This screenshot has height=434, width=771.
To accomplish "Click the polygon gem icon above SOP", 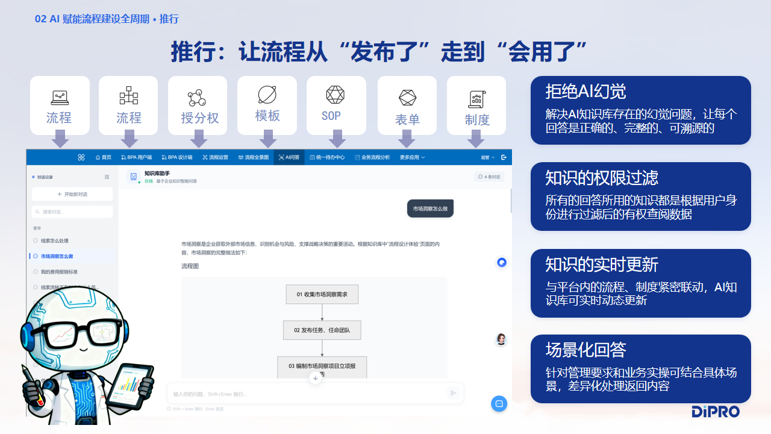I will pyautogui.click(x=335, y=95).
